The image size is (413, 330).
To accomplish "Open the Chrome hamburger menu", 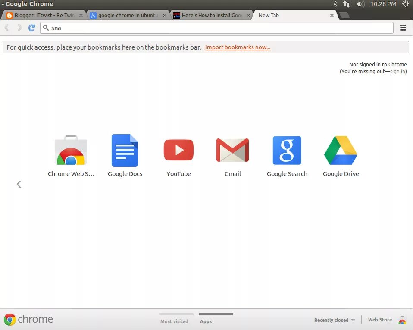I will (403, 28).
